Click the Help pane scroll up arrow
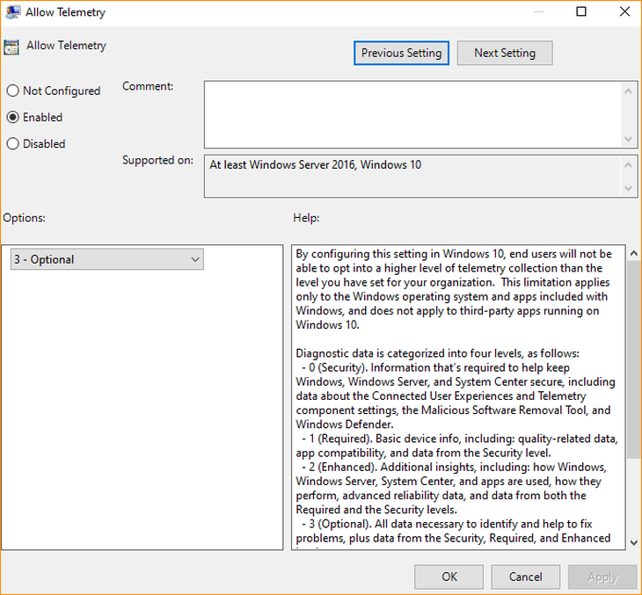 (634, 253)
